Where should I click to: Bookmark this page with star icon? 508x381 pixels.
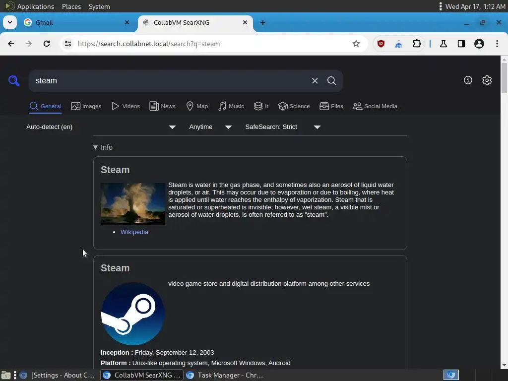pyautogui.click(x=356, y=44)
